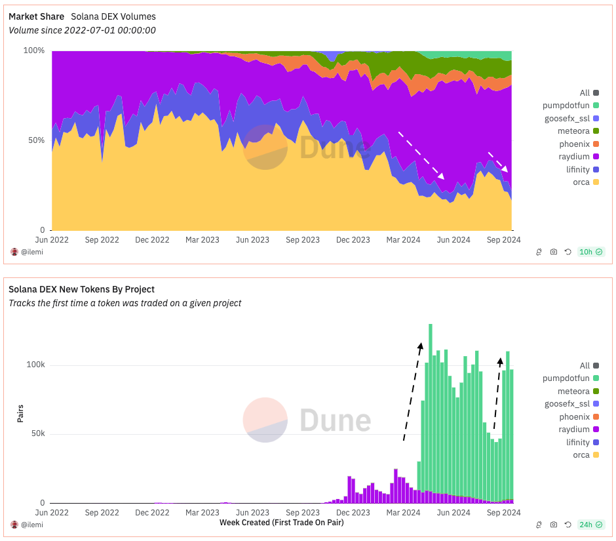Click pumpdotfun green swatch in New Tokens legend

596,378
